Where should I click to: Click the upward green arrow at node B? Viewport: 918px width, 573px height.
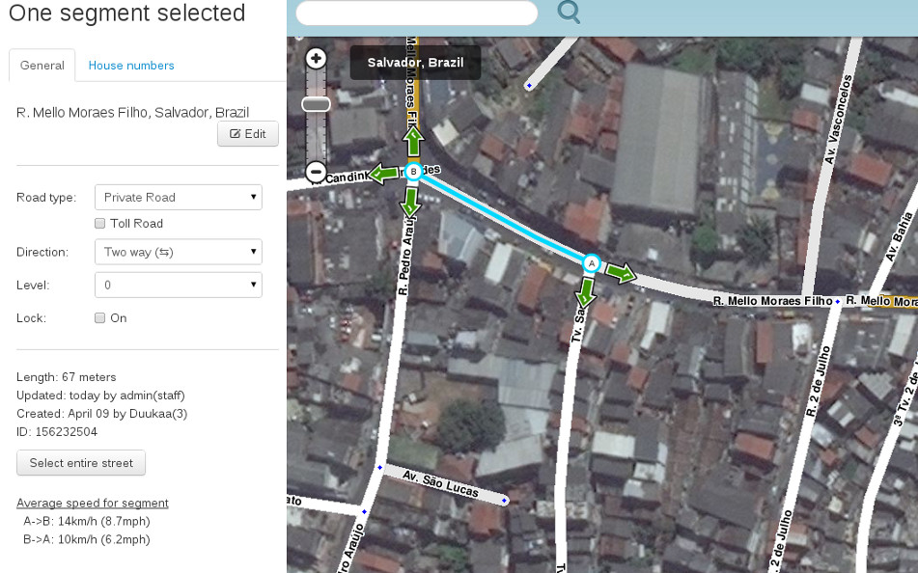pos(413,142)
